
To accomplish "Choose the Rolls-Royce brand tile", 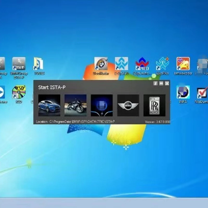I will 154,105.
